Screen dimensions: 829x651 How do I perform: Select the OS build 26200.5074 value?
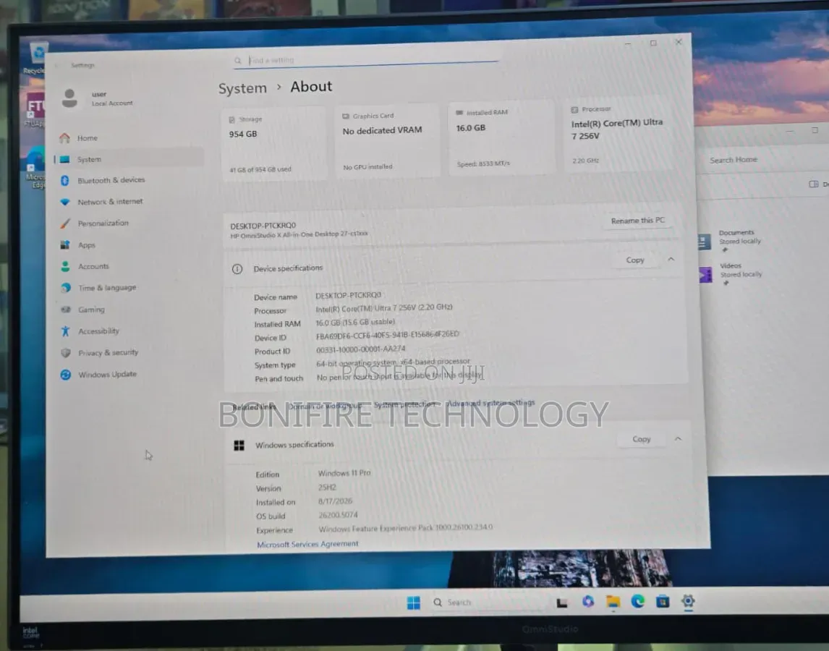pyautogui.click(x=339, y=515)
